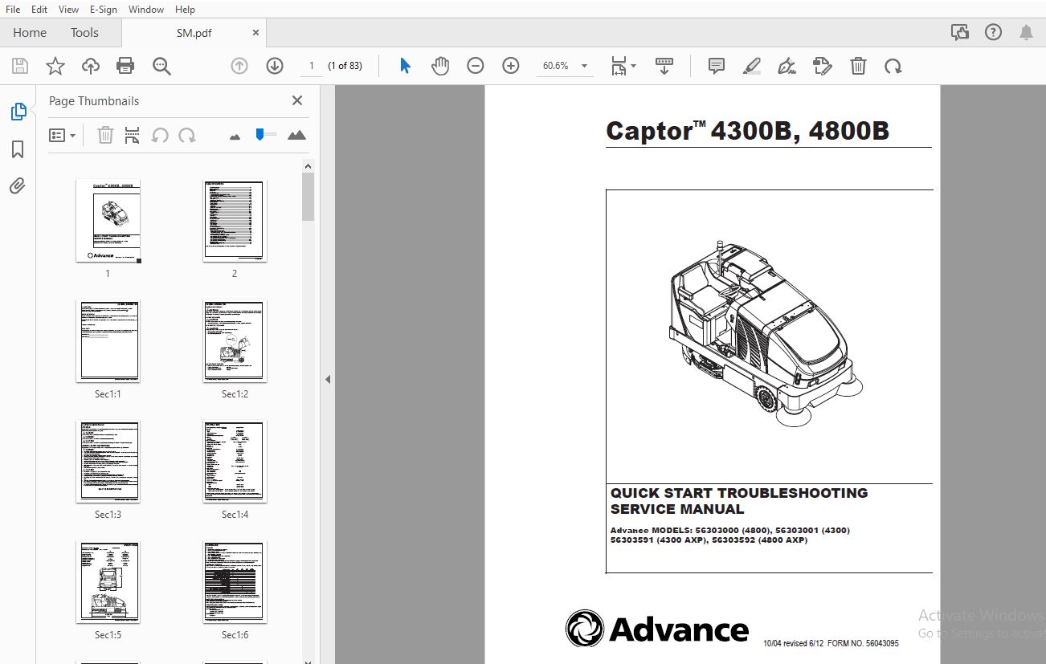Zoom out with the minus button

click(x=476, y=66)
